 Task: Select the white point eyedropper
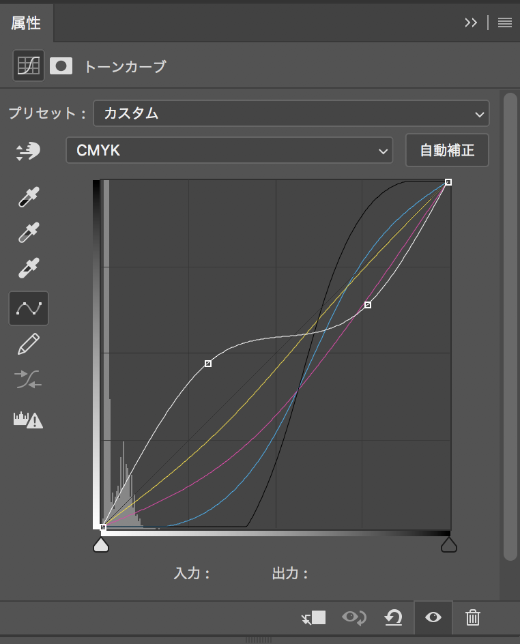tap(28, 267)
